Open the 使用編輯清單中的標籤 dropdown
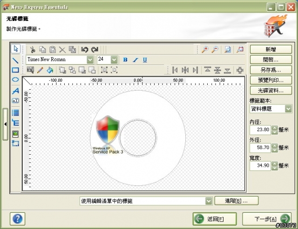Viewport: 298px width, 229px height. pos(209,201)
